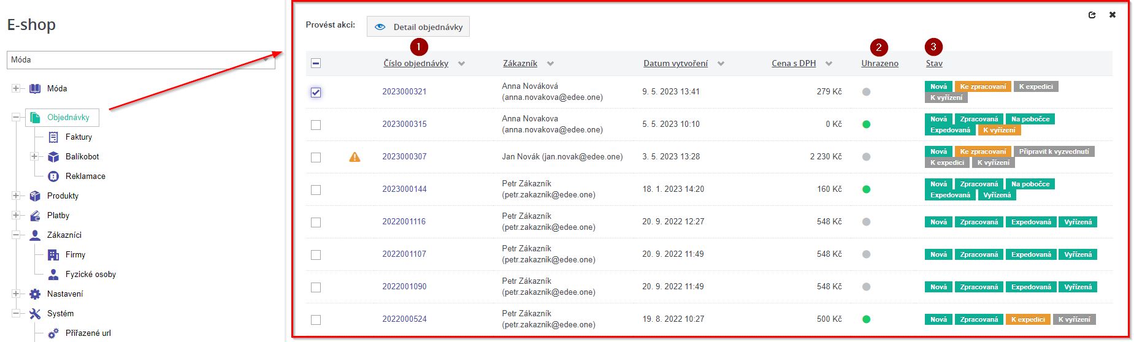This screenshot has width=1134, height=342.
Task: Click orange Ke zpracování status tag on first order
Action: coord(983,87)
